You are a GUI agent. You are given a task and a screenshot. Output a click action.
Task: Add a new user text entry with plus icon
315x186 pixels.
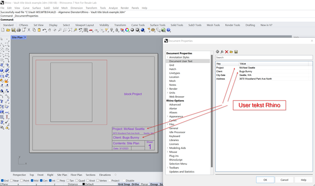click(217, 52)
